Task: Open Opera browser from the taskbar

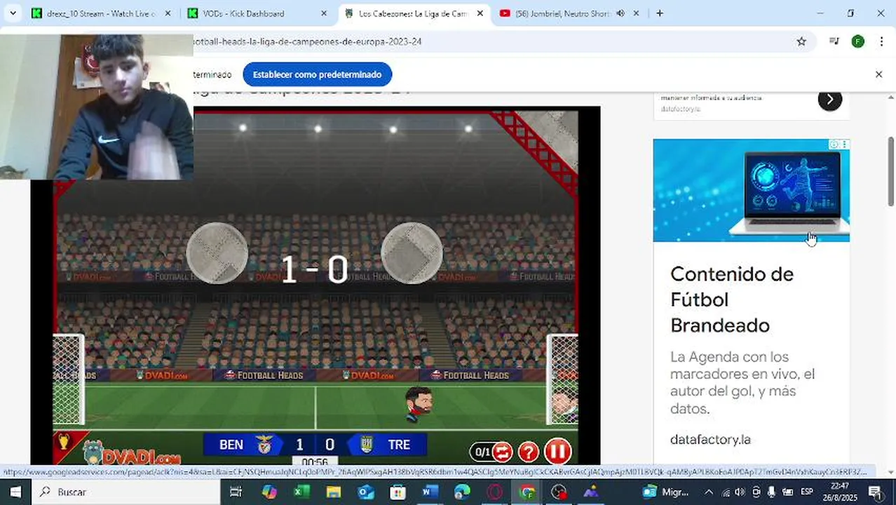Action: coord(494,492)
